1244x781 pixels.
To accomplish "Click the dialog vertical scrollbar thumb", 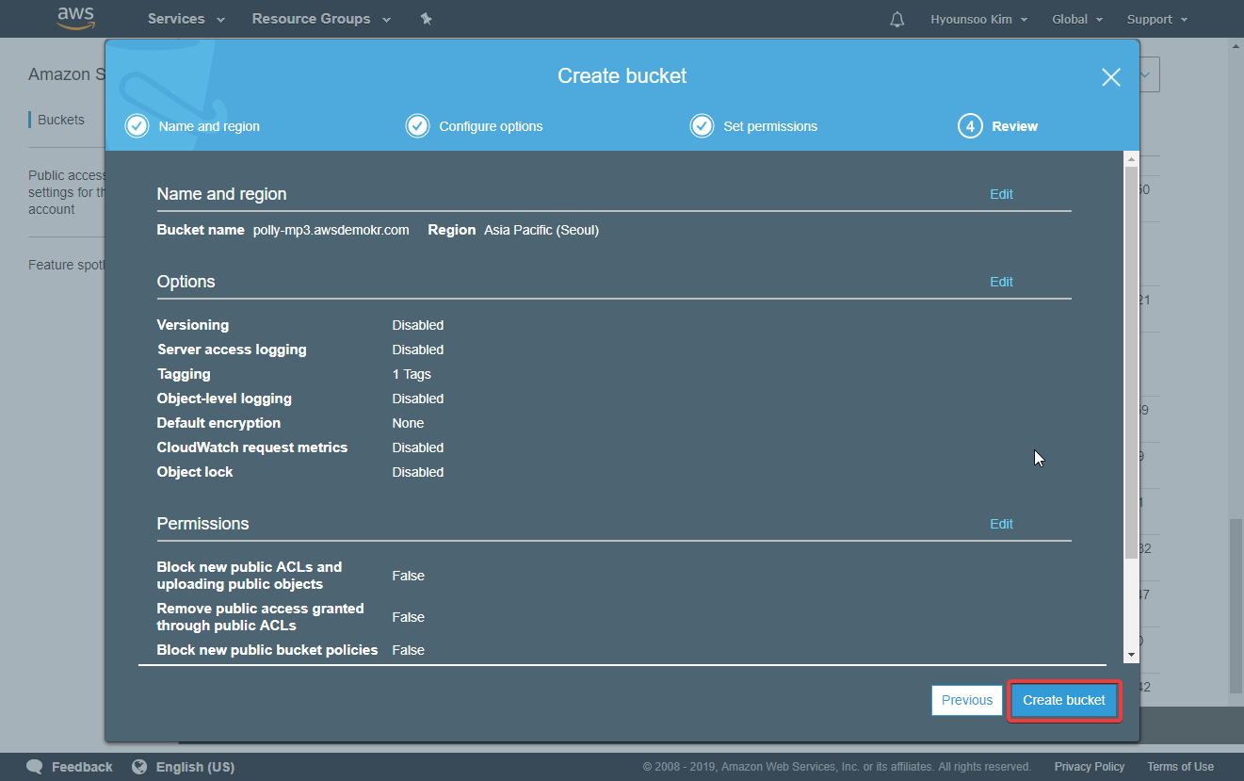I will [1131, 363].
